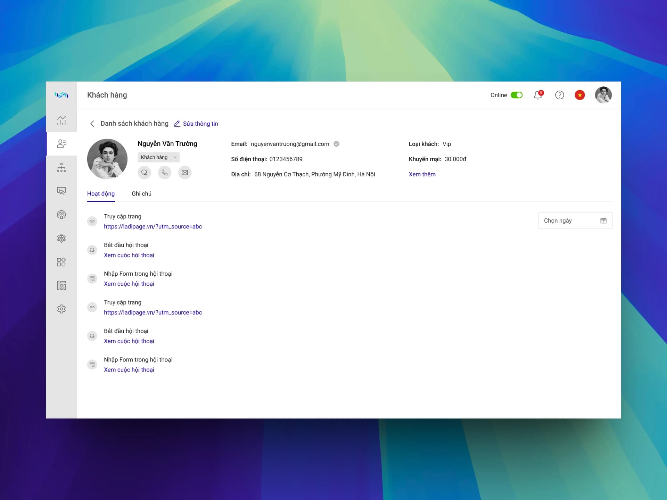Select the customers sidebar icon
667x500 pixels.
pyautogui.click(x=61, y=144)
